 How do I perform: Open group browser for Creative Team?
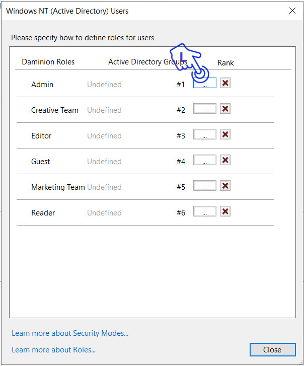coord(205,109)
